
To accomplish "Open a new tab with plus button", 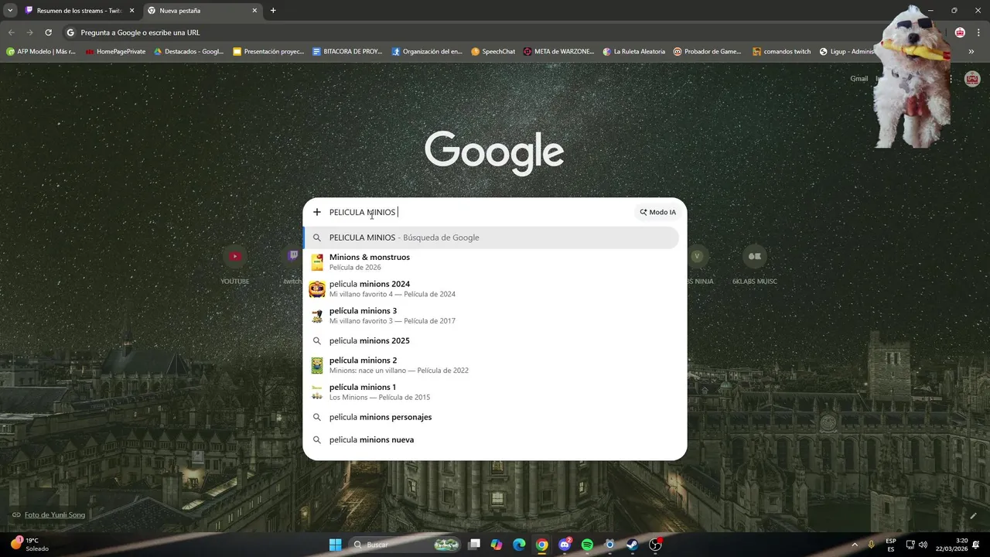I will (x=273, y=11).
